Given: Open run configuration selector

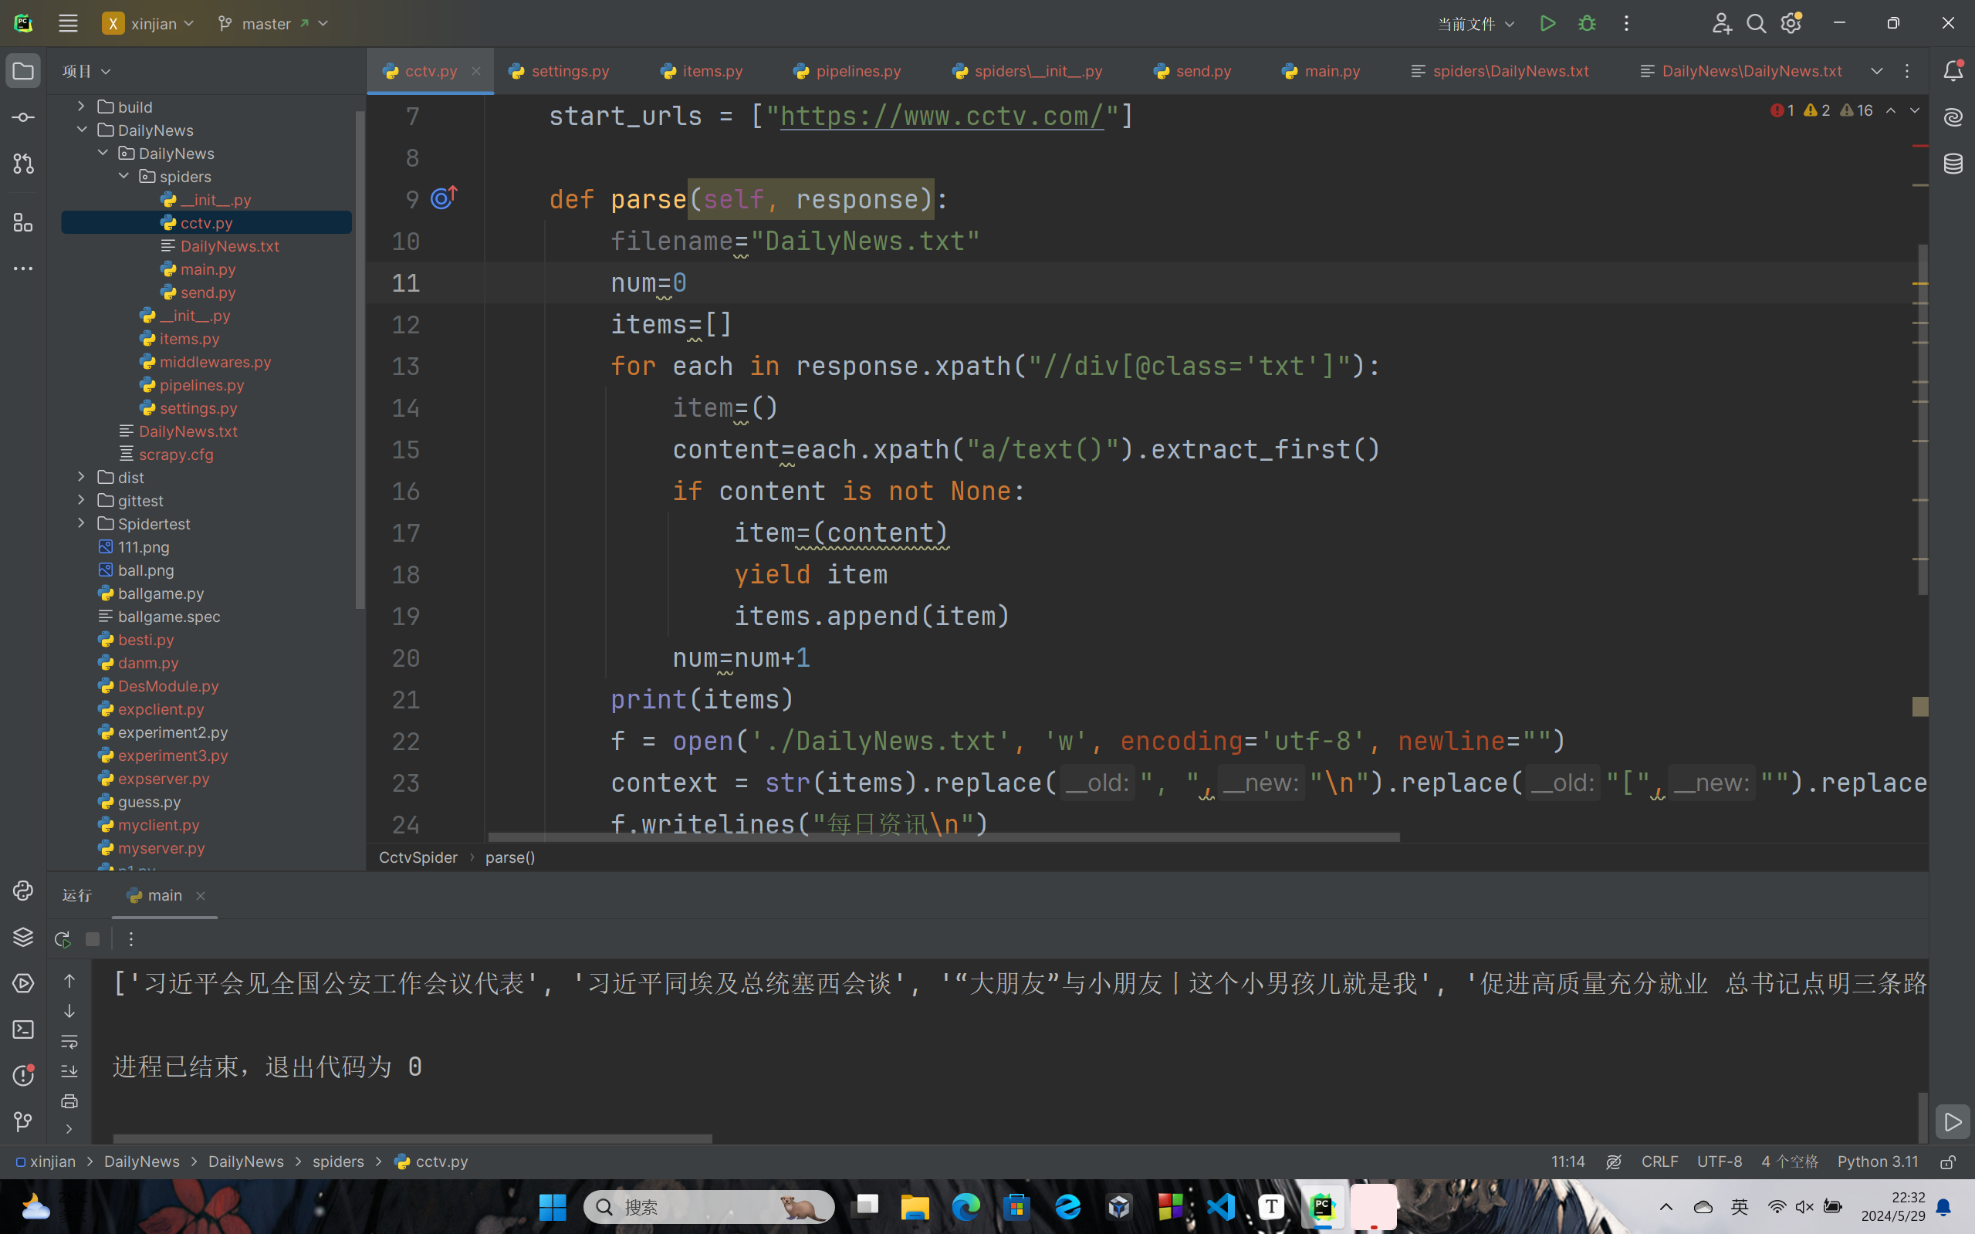Looking at the screenshot, I should pos(1476,24).
